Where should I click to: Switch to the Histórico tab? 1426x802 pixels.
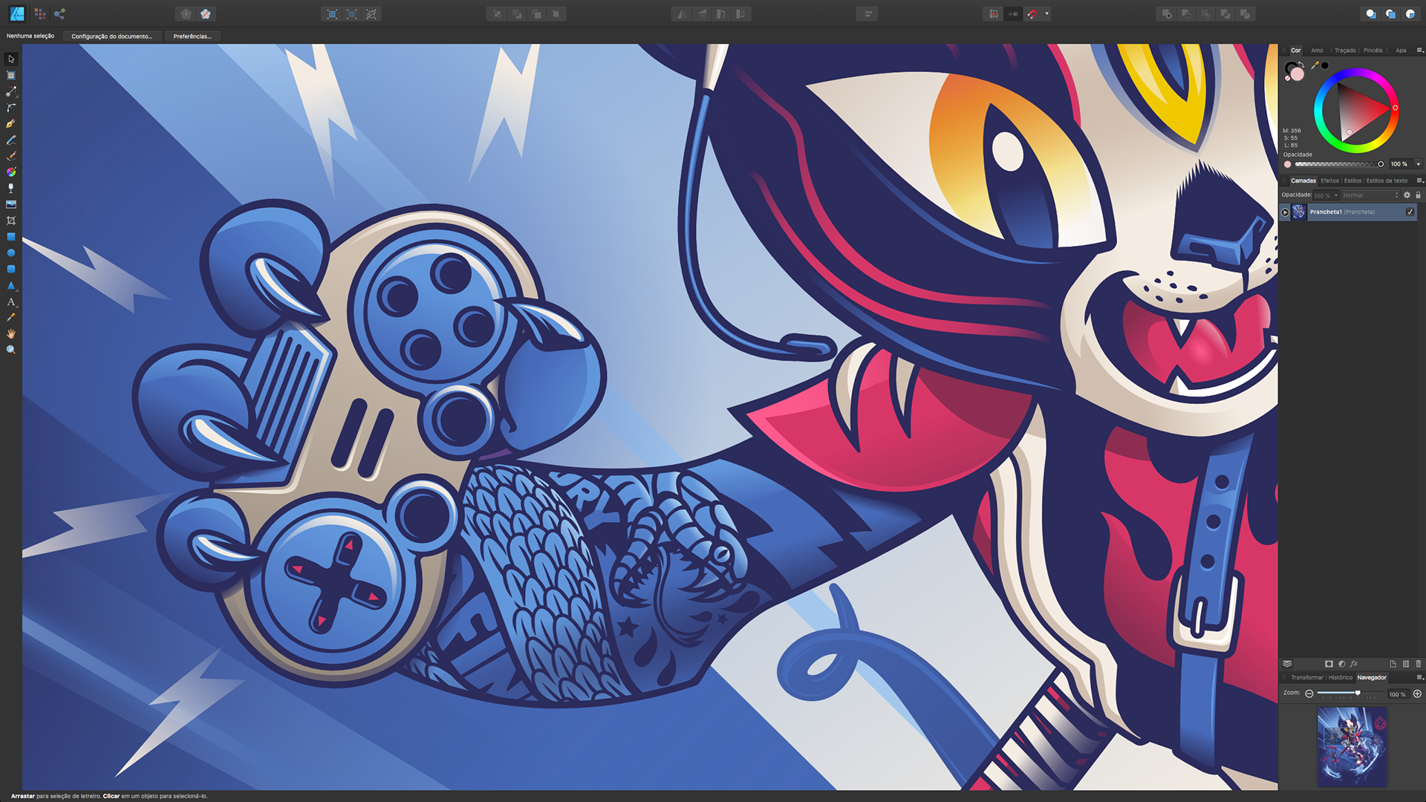click(1340, 677)
